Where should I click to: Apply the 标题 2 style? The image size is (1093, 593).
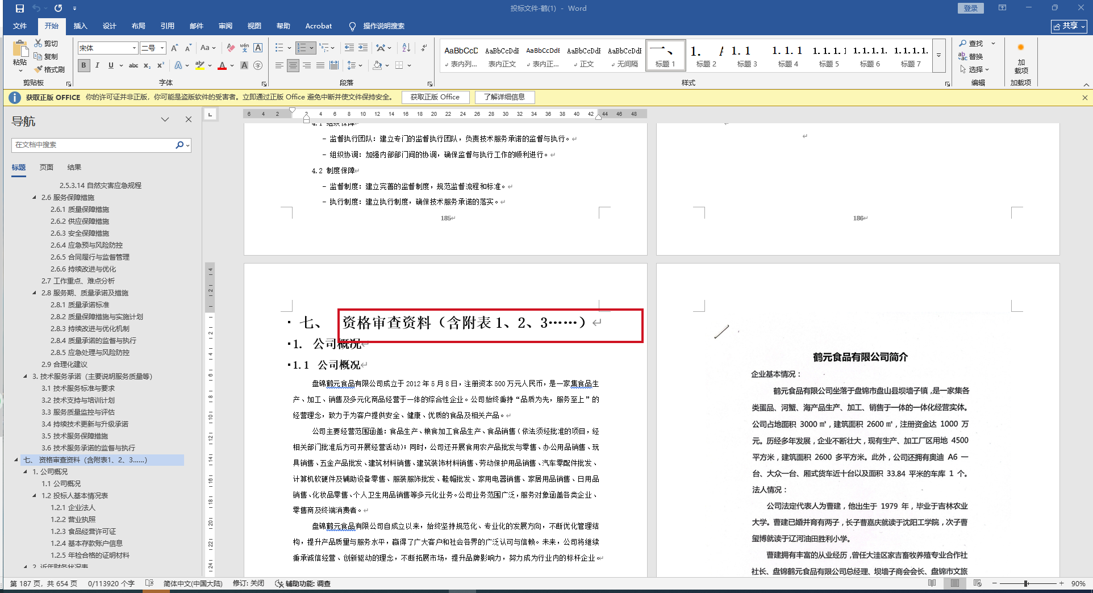pos(706,56)
